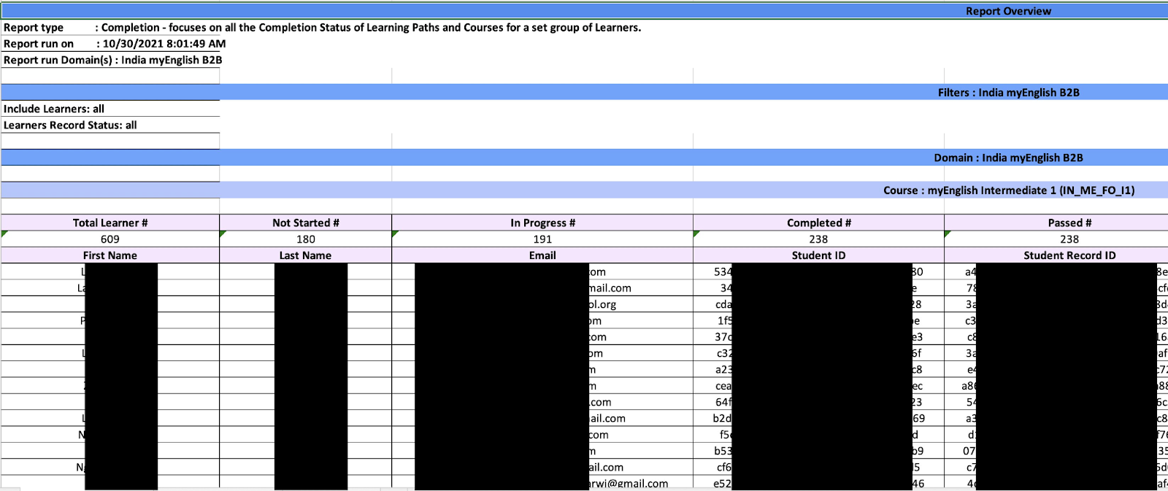
Task: Select the Completed # header cell
Action: (x=818, y=223)
